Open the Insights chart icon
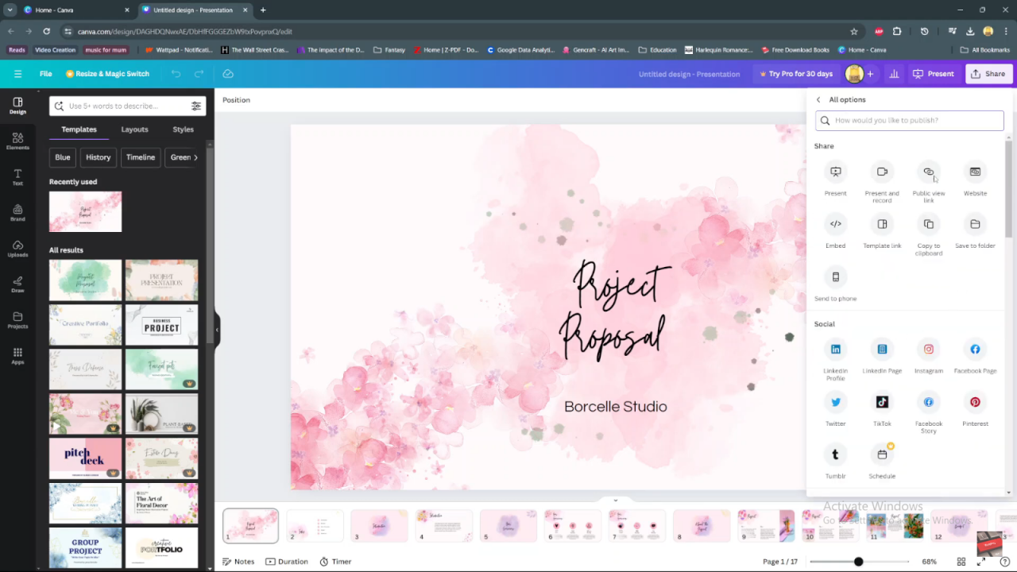Viewport: 1017px width, 572px height. 894,74
